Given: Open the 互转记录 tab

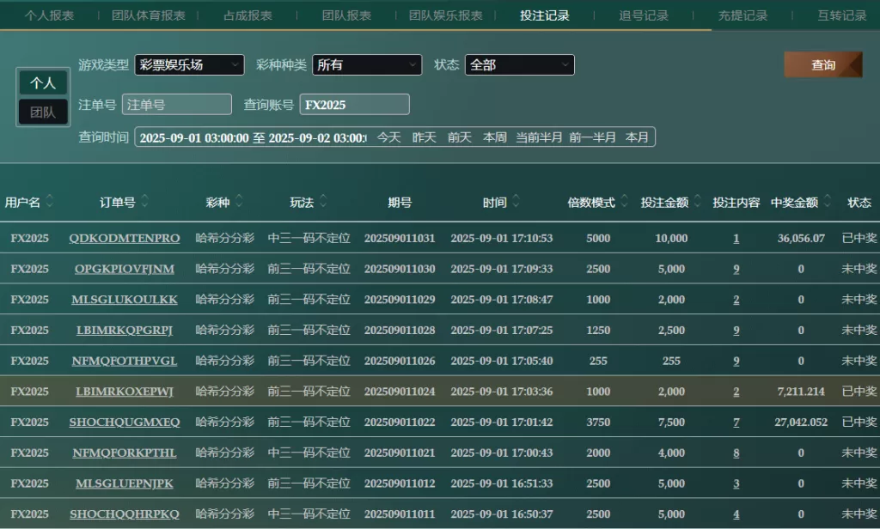Looking at the screenshot, I should (x=842, y=15).
